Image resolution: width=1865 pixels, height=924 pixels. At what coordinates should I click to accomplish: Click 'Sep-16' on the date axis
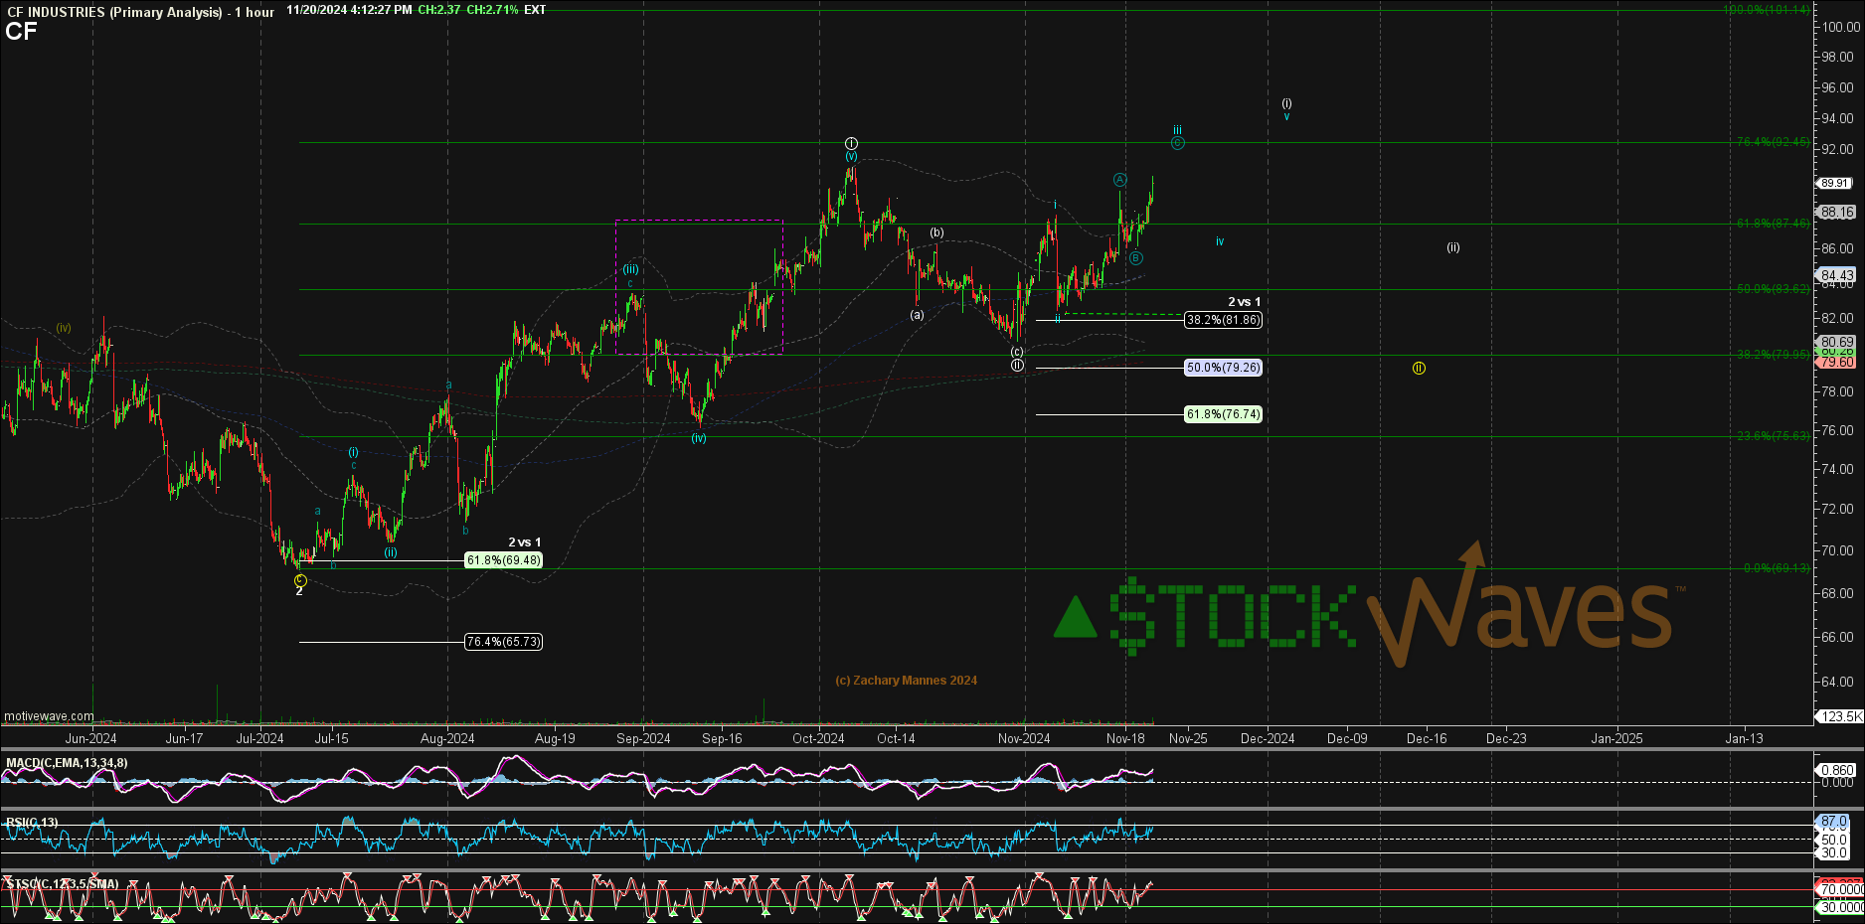pyautogui.click(x=722, y=738)
